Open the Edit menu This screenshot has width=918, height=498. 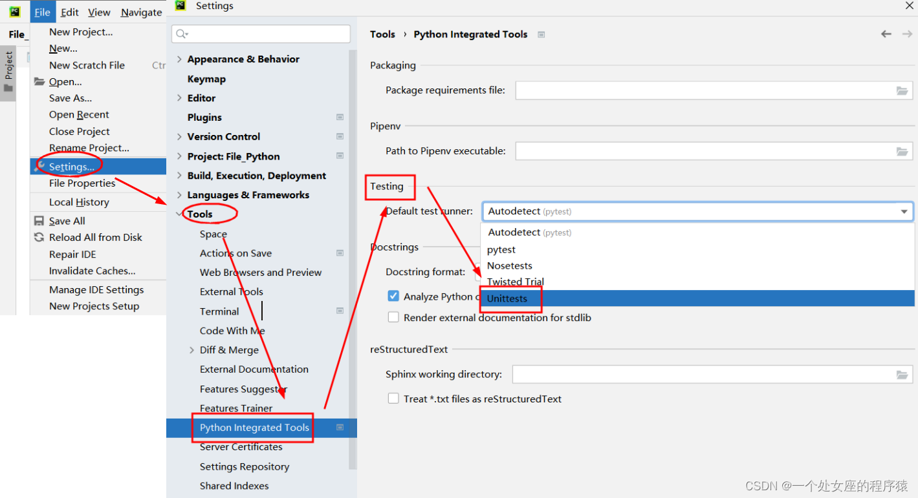point(70,12)
